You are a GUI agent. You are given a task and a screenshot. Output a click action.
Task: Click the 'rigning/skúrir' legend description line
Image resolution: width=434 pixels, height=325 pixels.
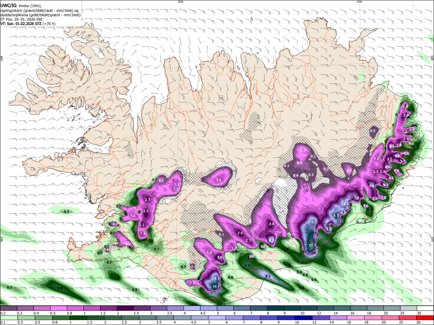pyautogui.click(x=39, y=10)
